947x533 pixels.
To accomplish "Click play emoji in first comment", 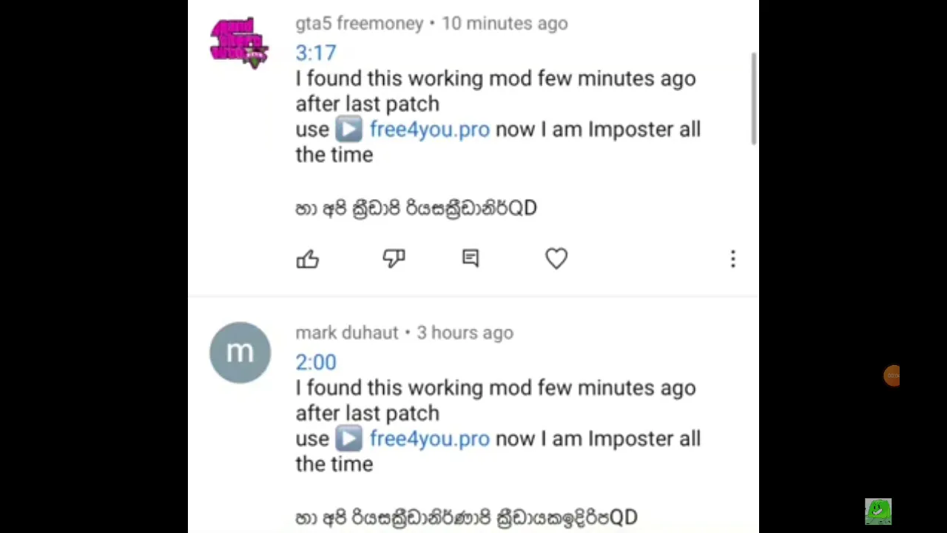I will point(348,130).
